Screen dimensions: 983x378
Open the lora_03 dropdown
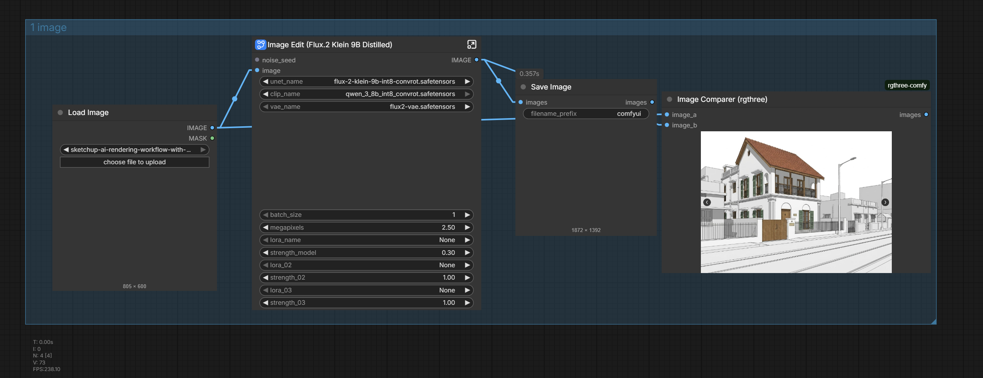click(x=366, y=290)
